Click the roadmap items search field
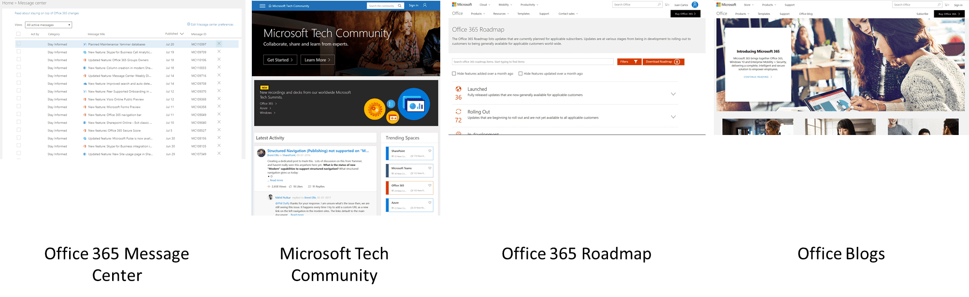Viewport: 969px width, 297px height. pos(533,62)
